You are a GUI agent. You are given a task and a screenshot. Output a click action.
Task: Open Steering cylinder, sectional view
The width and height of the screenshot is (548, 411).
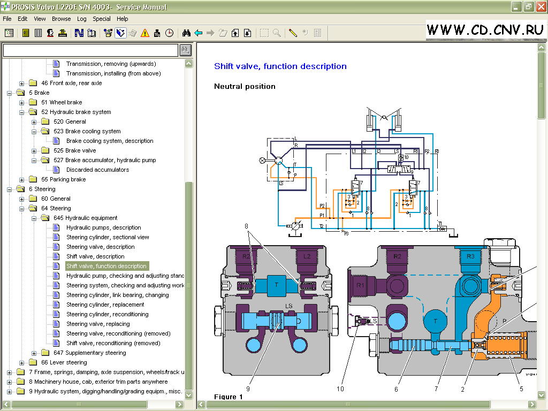(x=108, y=237)
